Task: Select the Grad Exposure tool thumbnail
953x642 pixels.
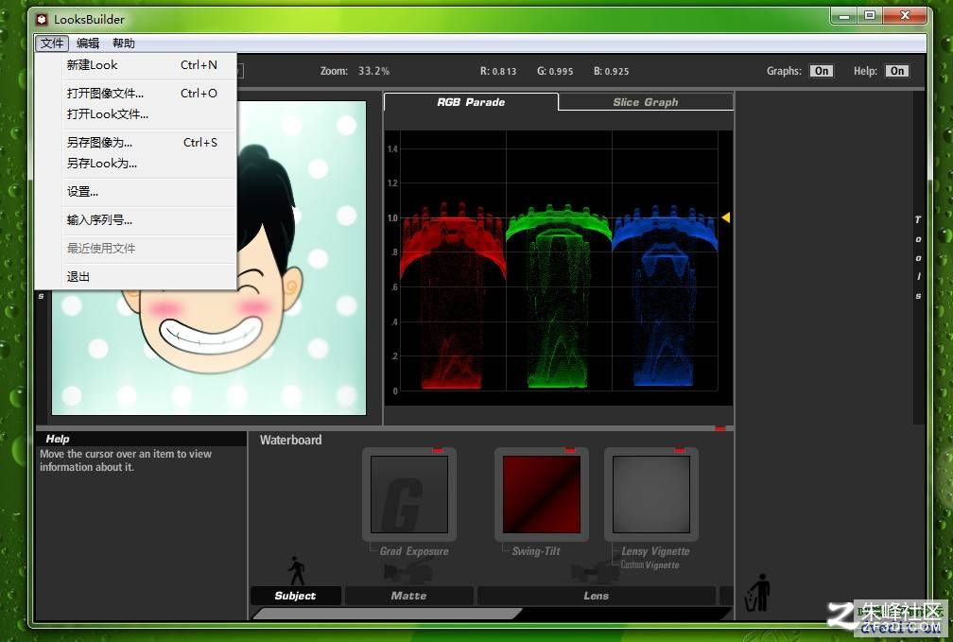Action: click(x=409, y=495)
